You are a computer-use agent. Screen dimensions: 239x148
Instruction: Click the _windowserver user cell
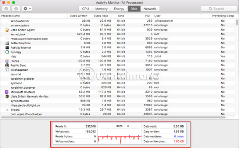coord(163,21)
